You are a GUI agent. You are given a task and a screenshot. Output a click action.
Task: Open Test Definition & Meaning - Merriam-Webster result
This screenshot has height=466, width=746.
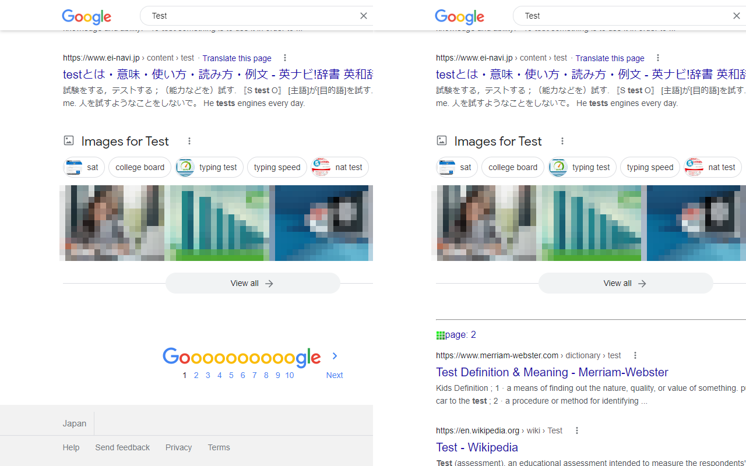click(x=552, y=372)
